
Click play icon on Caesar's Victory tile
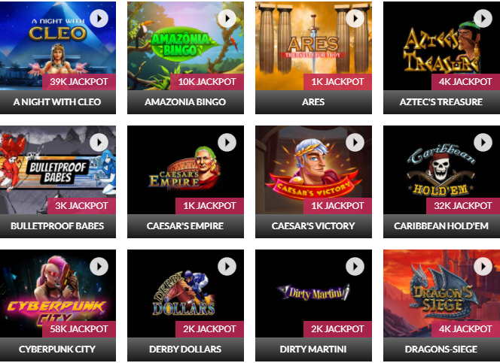(355, 143)
